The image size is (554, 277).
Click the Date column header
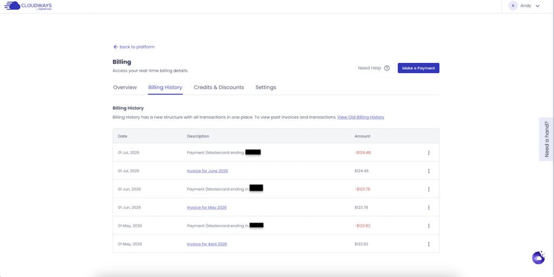point(123,136)
